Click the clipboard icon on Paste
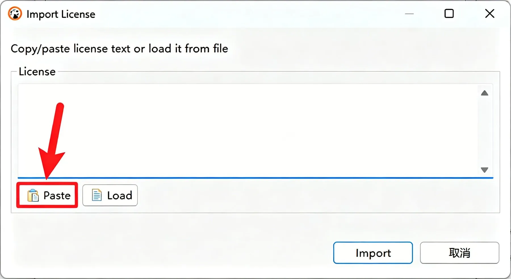This screenshot has width=511, height=279. (33, 195)
